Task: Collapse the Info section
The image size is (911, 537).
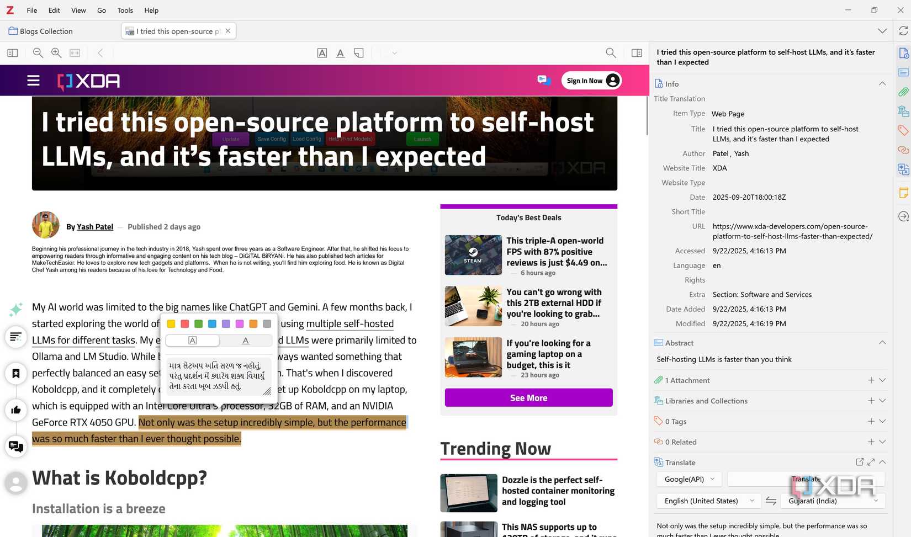Action: tap(882, 83)
